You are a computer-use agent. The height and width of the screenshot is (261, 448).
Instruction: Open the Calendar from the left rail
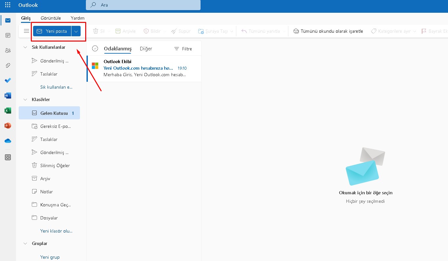click(x=8, y=35)
